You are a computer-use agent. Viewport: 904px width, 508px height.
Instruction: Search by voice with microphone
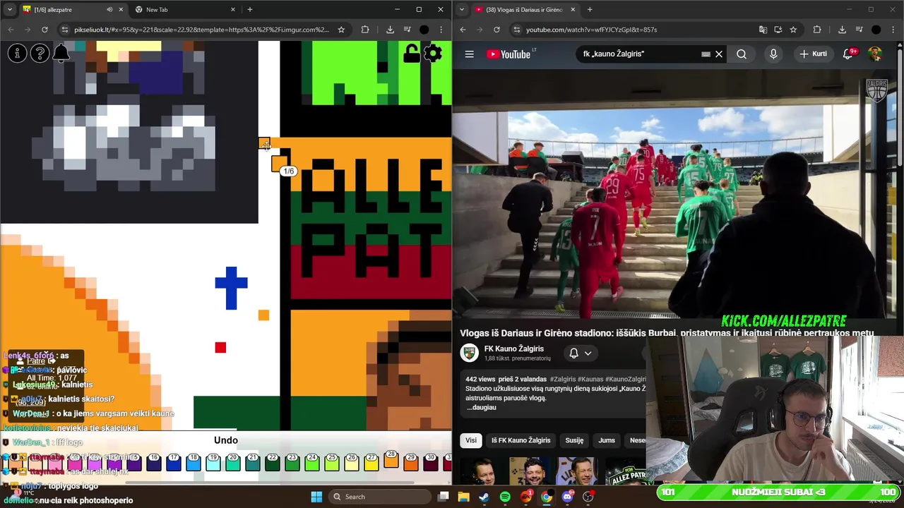click(773, 54)
